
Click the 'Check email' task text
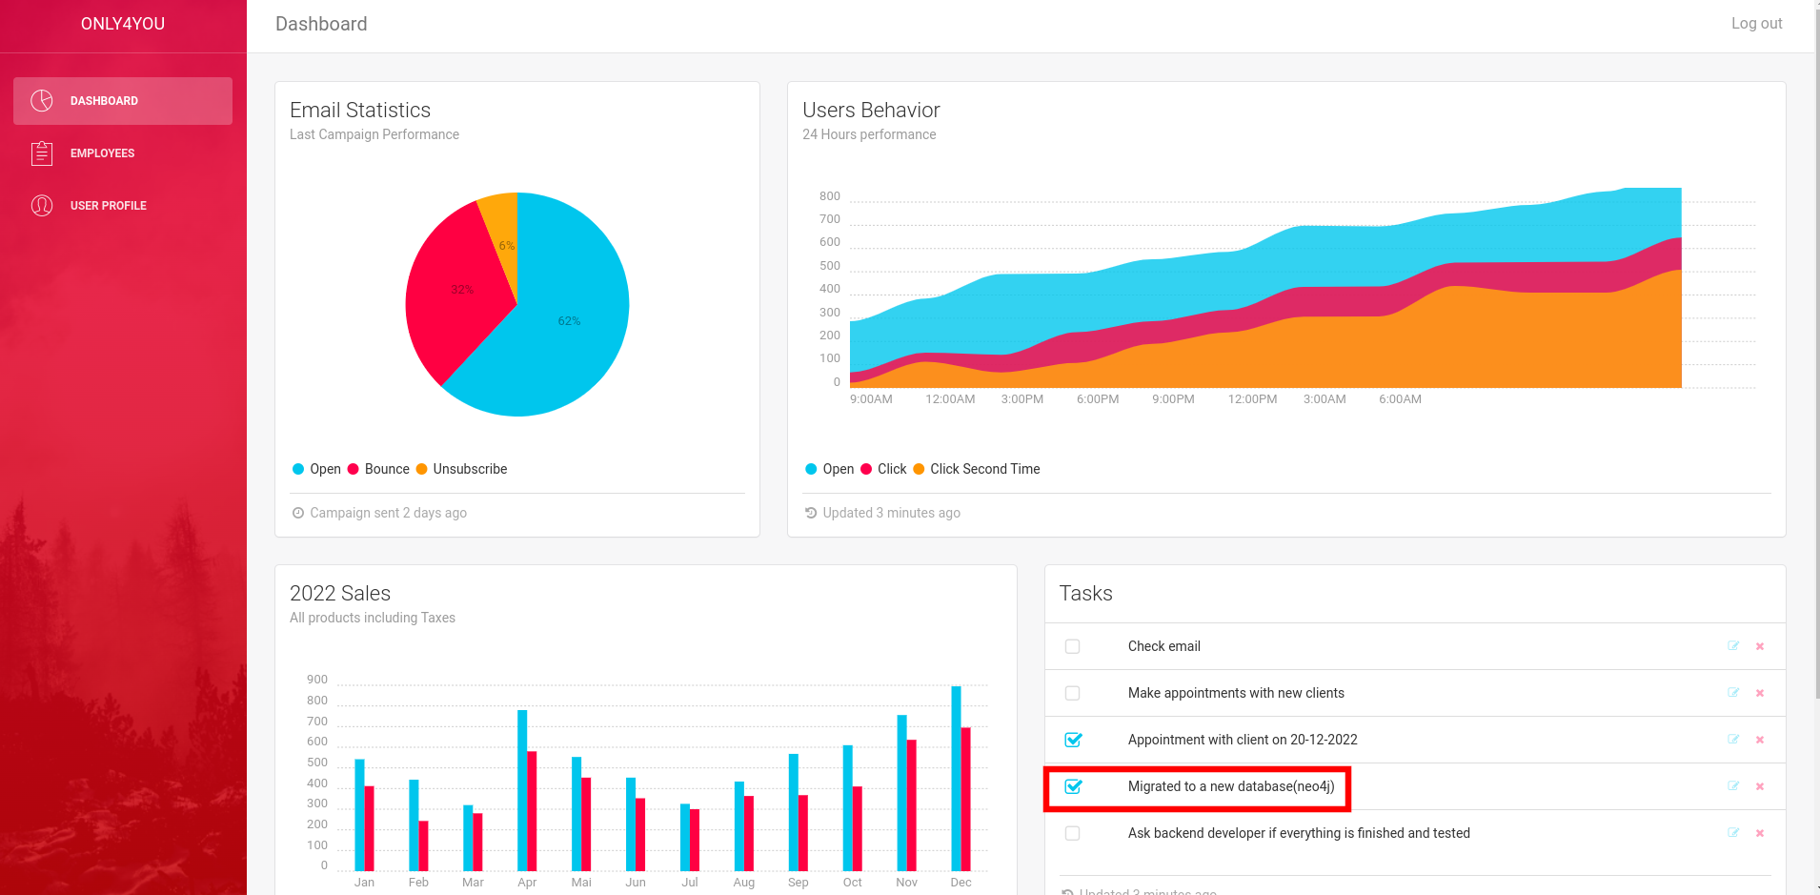[x=1164, y=646]
